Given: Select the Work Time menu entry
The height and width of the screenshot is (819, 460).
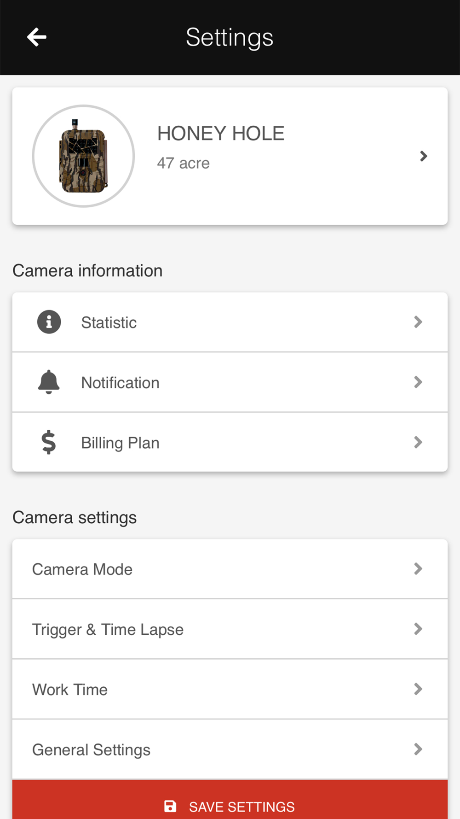Looking at the screenshot, I should tap(70, 690).
